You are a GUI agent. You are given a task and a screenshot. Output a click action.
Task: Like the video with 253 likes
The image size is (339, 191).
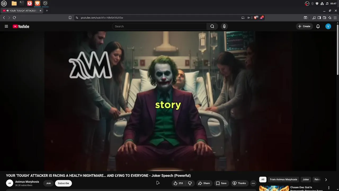point(178,183)
